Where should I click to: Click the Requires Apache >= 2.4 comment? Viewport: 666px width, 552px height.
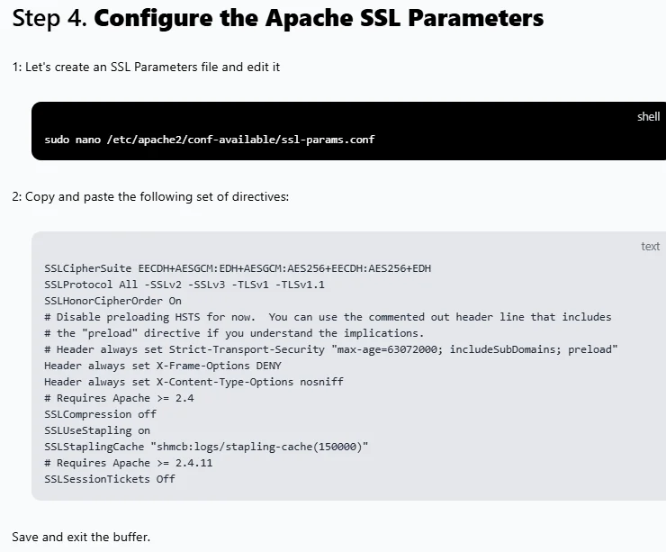coord(119,398)
